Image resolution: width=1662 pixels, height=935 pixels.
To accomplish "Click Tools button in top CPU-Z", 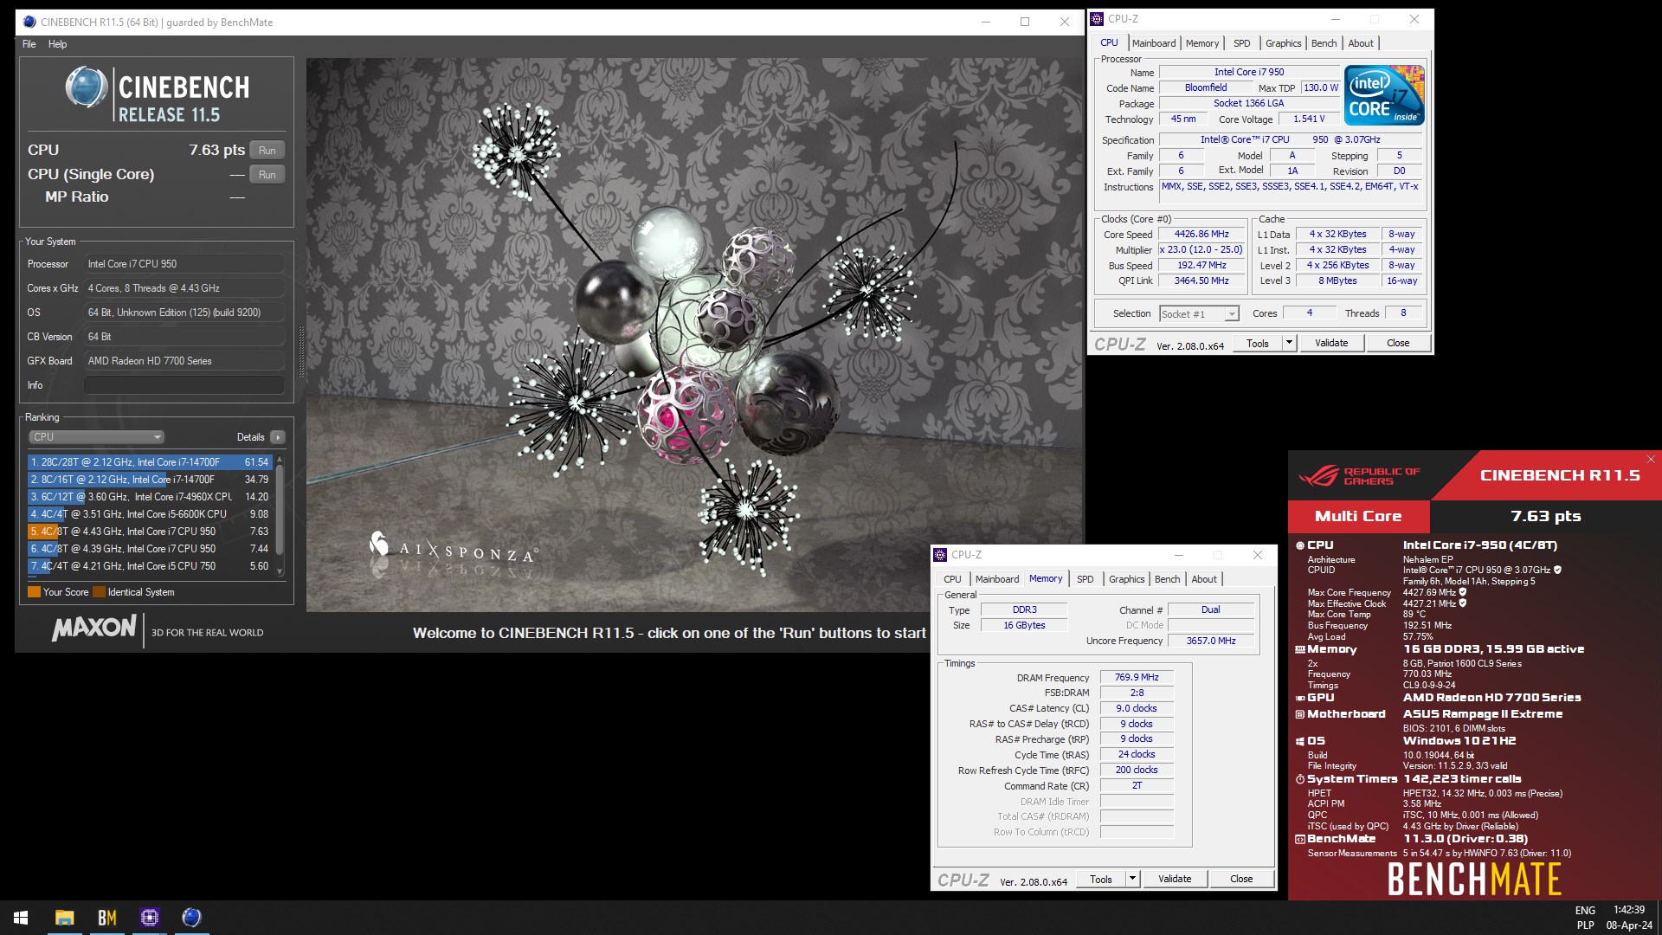I will pyautogui.click(x=1257, y=343).
